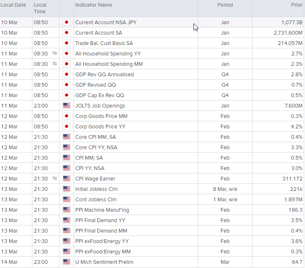Screen dimensions: 305x268
Task: Select Corp Goods Price YY indicator
Action: (x=100, y=127)
